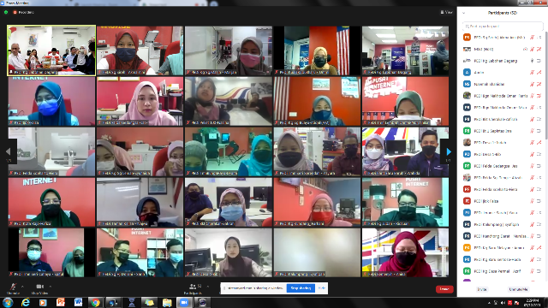Click the Unmute microphone icon
Image resolution: width=548 pixels, height=308 pixels.
[x=13, y=287]
